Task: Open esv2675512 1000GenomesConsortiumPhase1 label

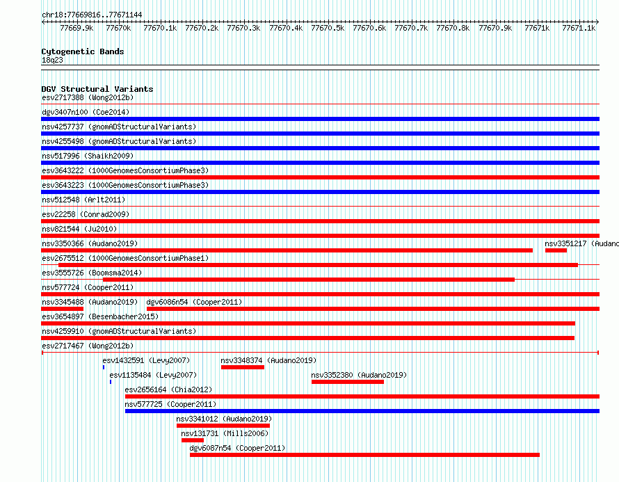Action: (x=125, y=258)
